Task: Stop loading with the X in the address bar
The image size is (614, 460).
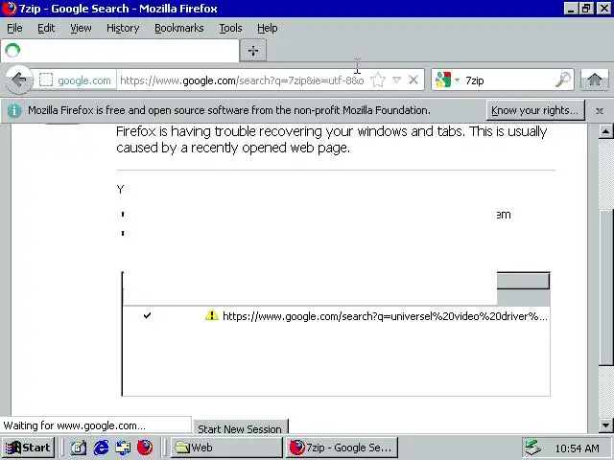Action: pos(413,80)
